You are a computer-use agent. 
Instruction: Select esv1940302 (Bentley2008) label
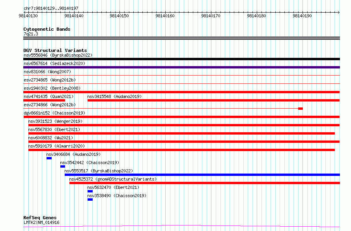(52, 88)
